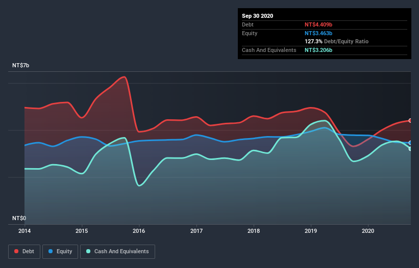Select the 2019 x-axis label

click(311, 231)
